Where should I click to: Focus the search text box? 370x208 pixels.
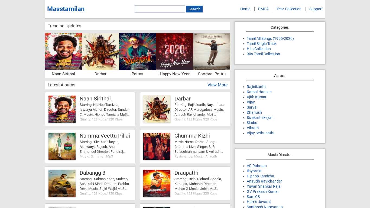pos(160,9)
